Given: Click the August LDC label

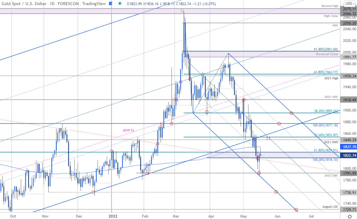Looking at the screenshot, I should (x=330, y=207).
